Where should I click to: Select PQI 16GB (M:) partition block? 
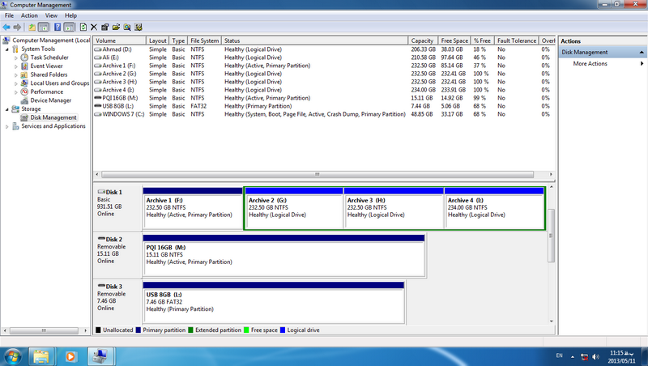coord(284,255)
